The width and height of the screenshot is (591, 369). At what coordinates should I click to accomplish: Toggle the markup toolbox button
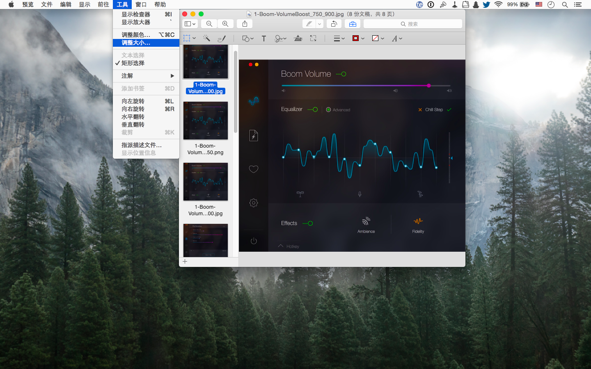pyautogui.click(x=353, y=24)
